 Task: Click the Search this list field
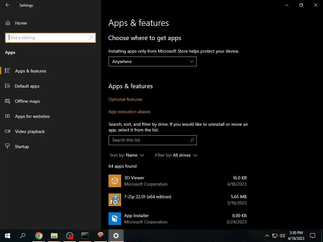pyautogui.click(x=152, y=140)
